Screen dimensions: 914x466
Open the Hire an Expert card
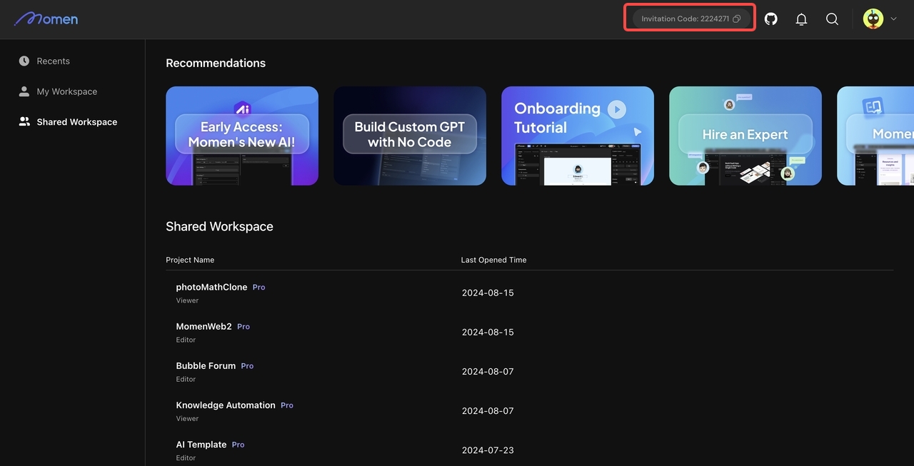tap(745, 136)
